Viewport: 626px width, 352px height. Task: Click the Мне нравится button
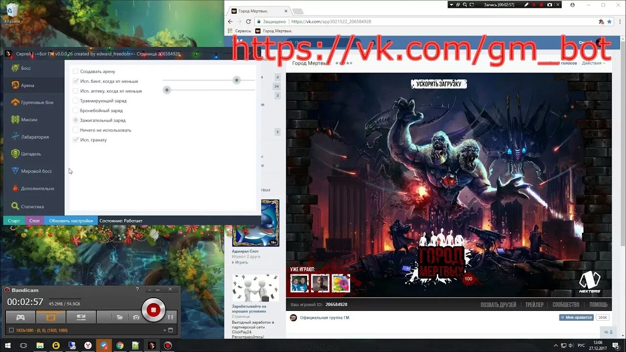577,318
